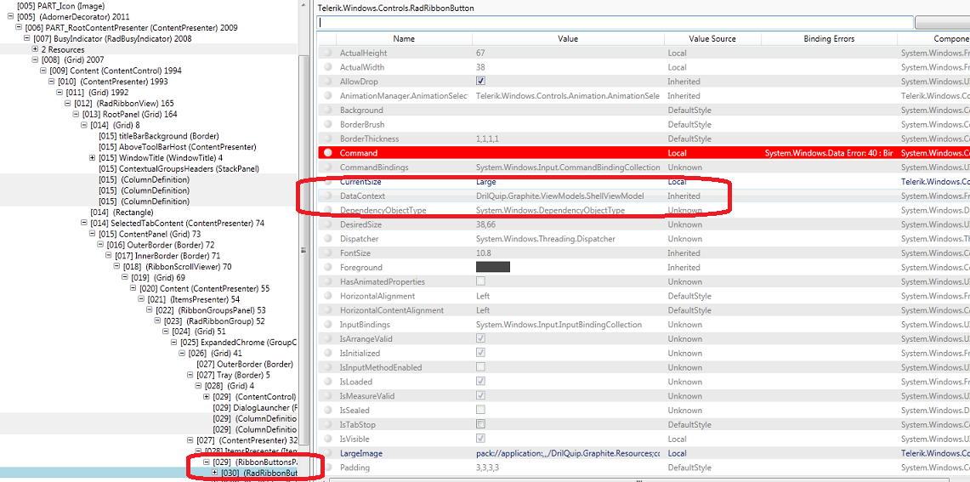Click the LargeImage pack://application value
This screenshot has width=970, height=482.
point(568,454)
